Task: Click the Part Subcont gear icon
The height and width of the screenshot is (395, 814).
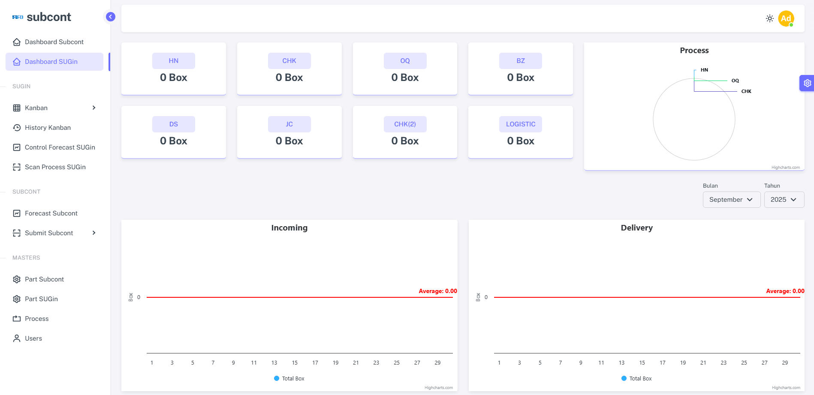Action: (x=17, y=279)
